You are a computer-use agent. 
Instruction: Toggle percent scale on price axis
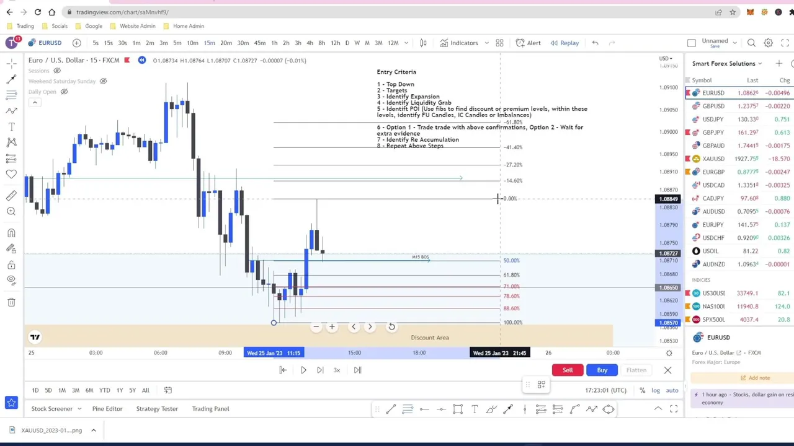point(642,390)
